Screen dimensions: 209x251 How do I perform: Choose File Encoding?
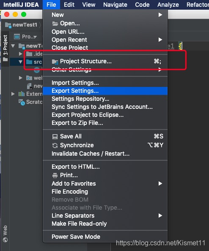point(105,192)
